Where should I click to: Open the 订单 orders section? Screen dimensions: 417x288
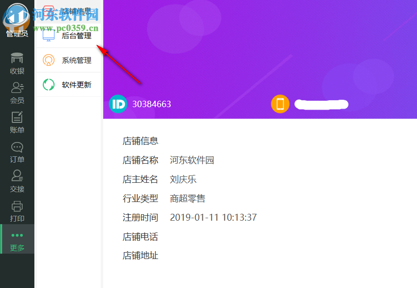pyautogui.click(x=17, y=152)
